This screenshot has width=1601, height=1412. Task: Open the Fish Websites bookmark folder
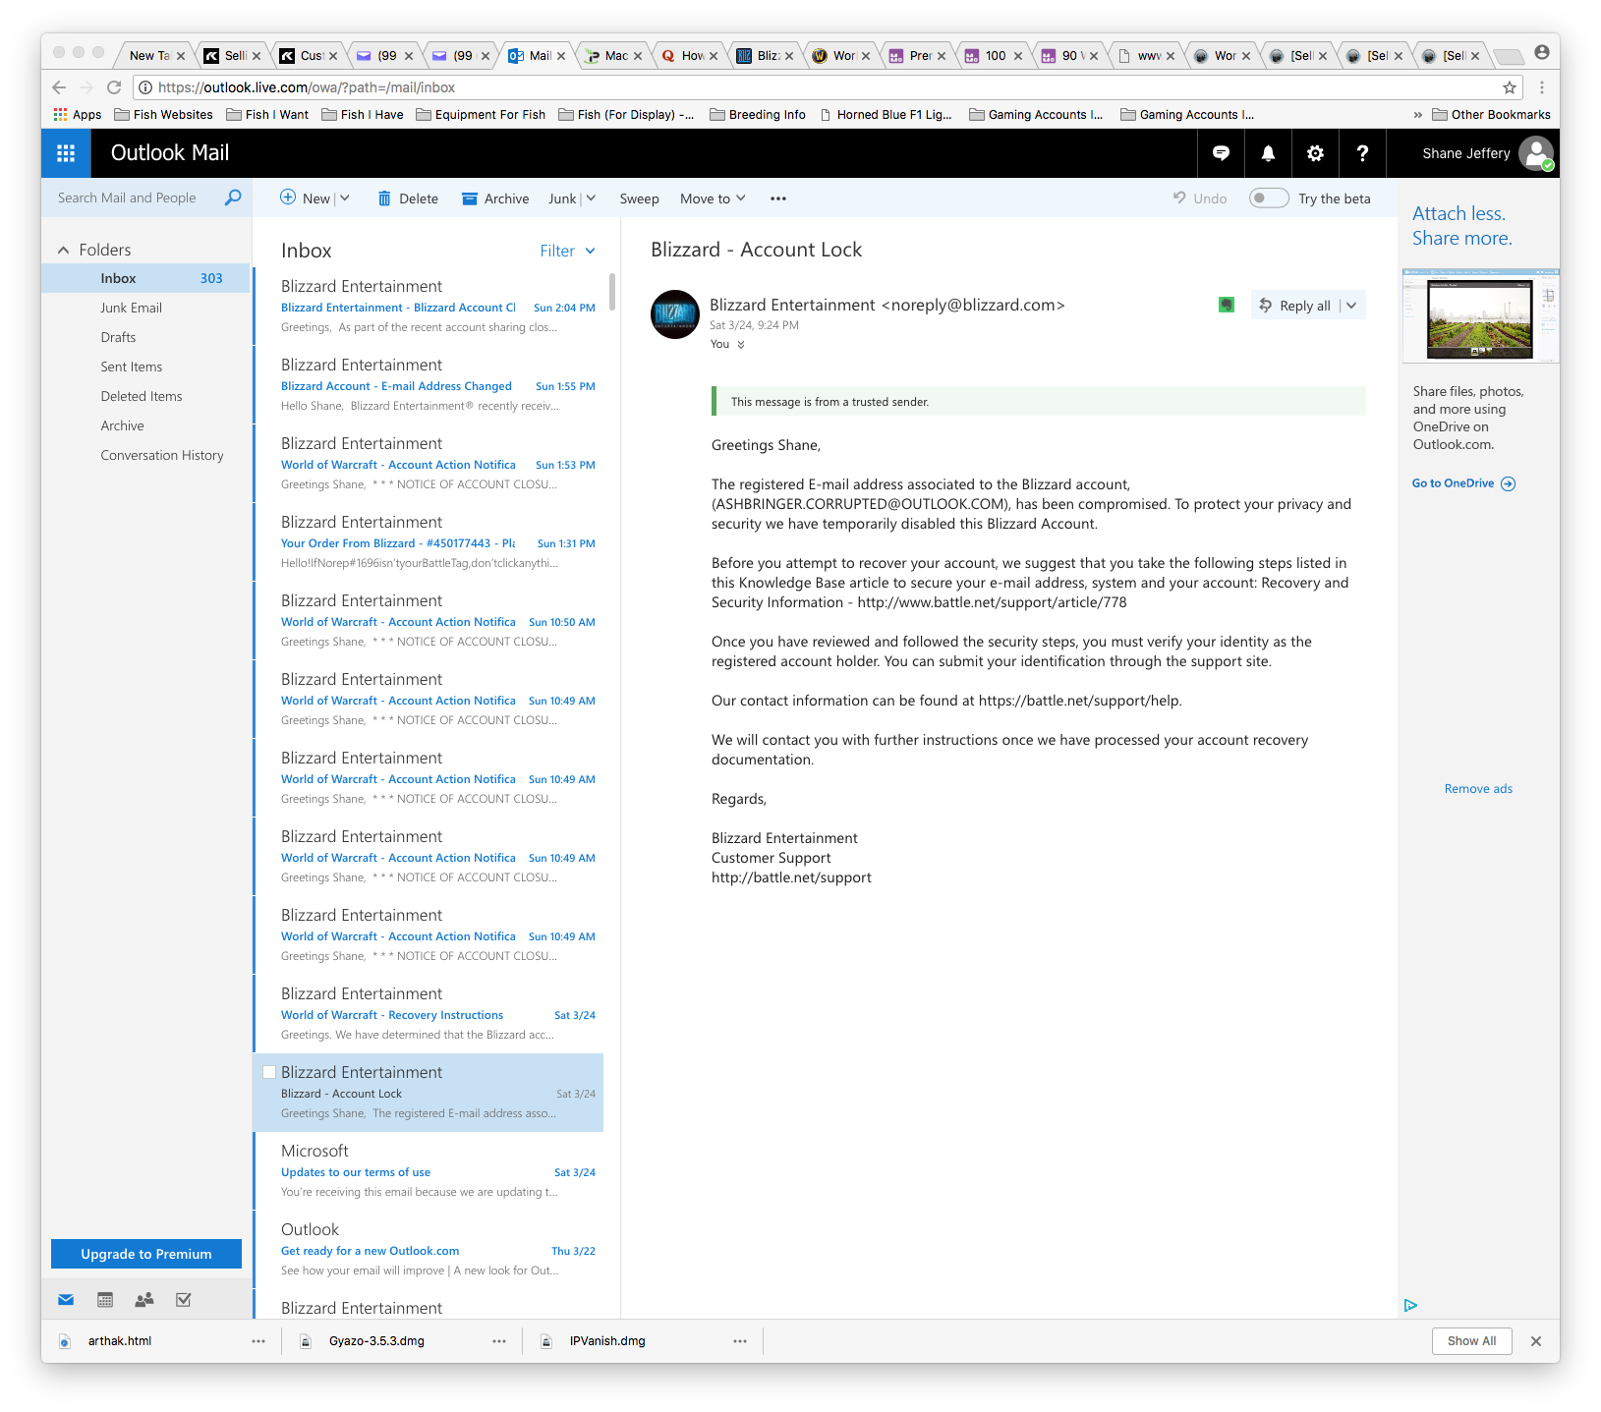click(x=163, y=115)
